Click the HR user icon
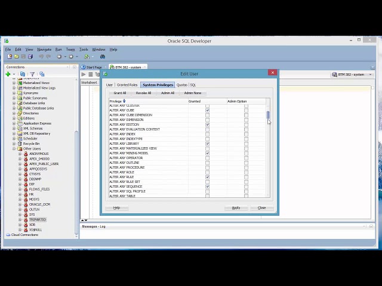382x286 pixels. tap(26, 194)
